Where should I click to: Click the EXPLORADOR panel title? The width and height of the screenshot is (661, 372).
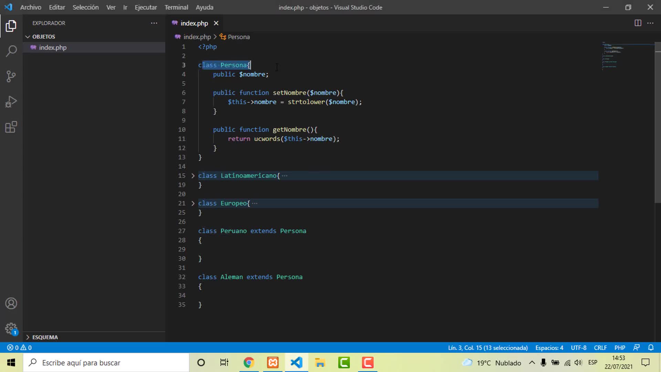pos(49,23)
